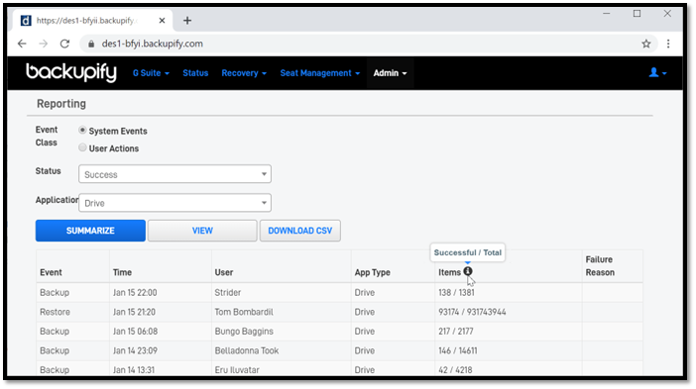The image size is (696, 389).
Task: Click time cell Jan 14 23:09
Action: click(135, 350)
